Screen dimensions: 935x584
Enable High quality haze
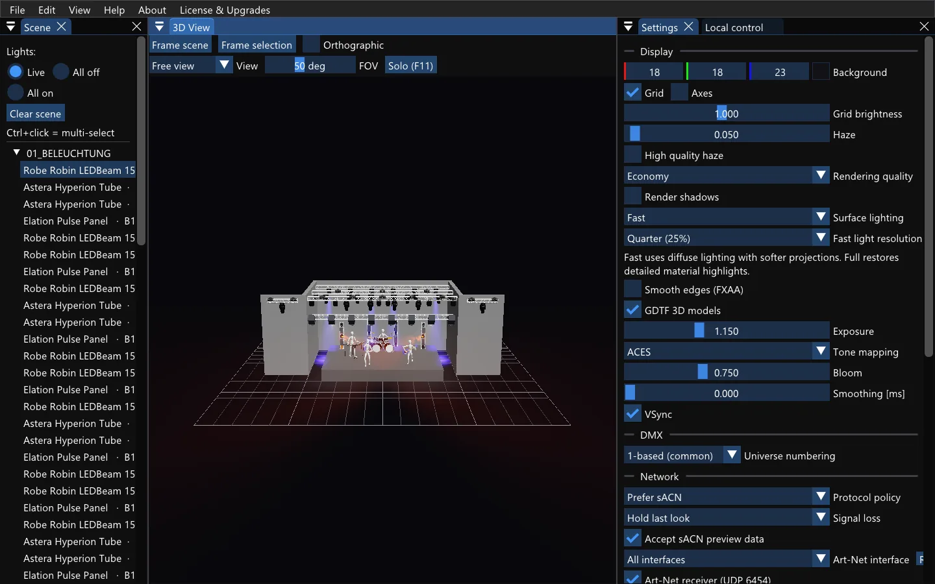[632, 155]
